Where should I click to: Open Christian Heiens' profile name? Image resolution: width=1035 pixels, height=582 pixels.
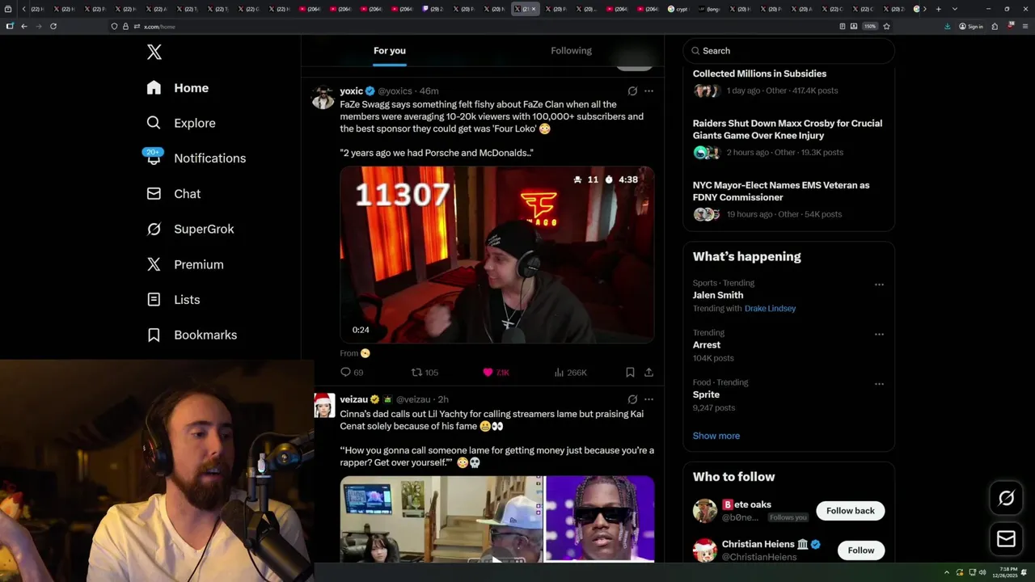(x=758, y=545)
